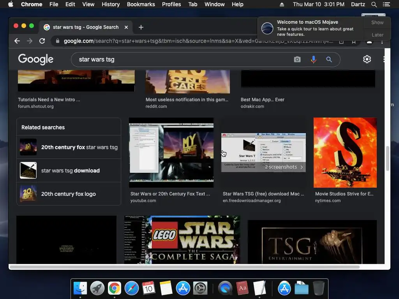399x299 pixels.
Task: Open the Apple menu
Action: pos(11,4)
